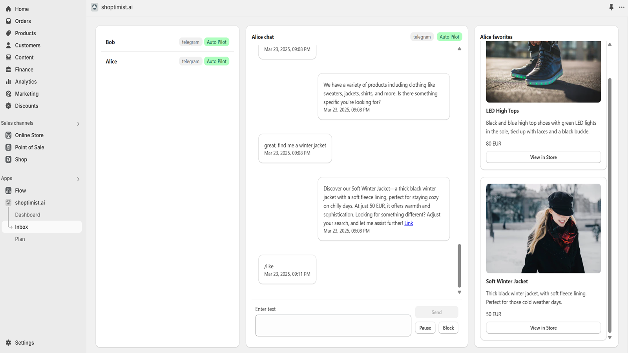Click chat scroll up arrow
Image resolution: width=628 pixels, height=353 pixels.
pyautogui.click(x=459, y=49)
